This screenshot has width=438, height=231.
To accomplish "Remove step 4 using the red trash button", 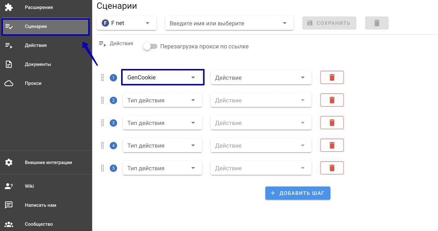I will pyautogui.click(x=332, y=145).
